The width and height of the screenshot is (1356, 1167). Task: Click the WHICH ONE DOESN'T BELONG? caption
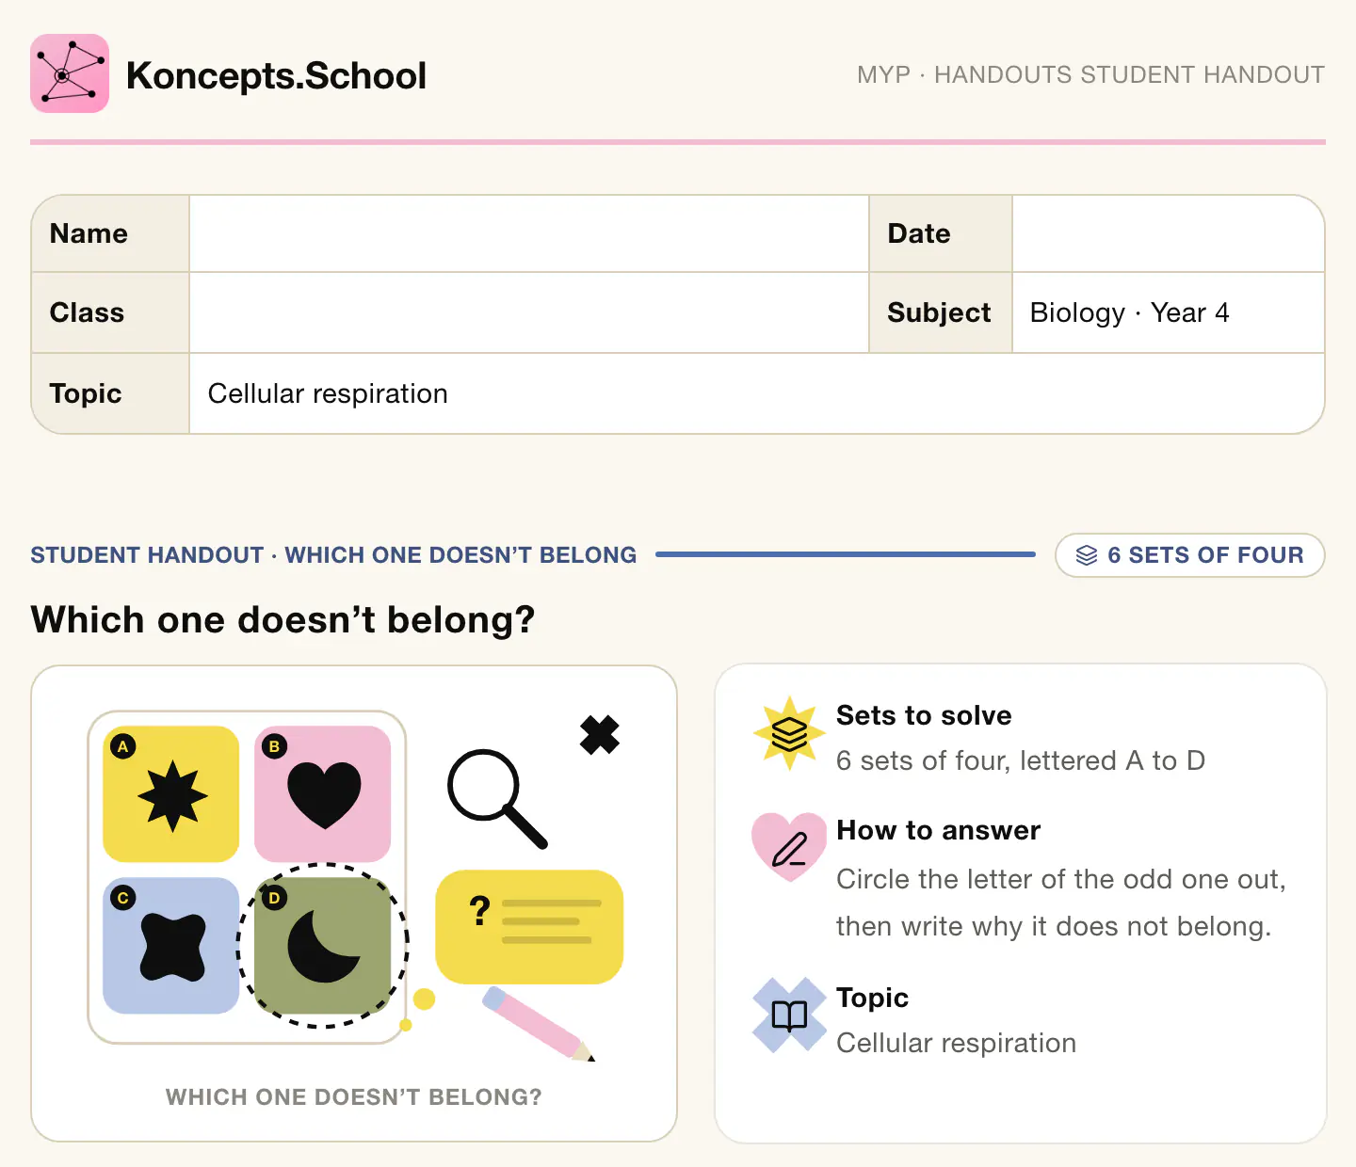click(x=354, y=1097)
